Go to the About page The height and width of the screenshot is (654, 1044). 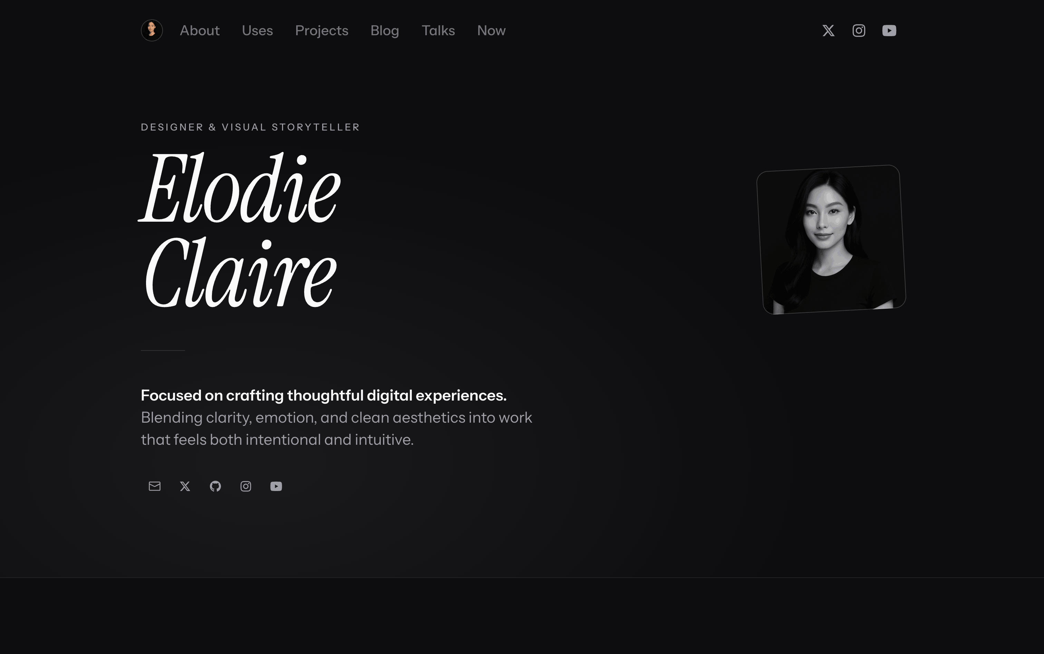pos(200,31)
